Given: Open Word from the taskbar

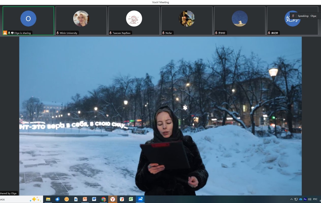Looking at the screenshot, I should 94,199.
